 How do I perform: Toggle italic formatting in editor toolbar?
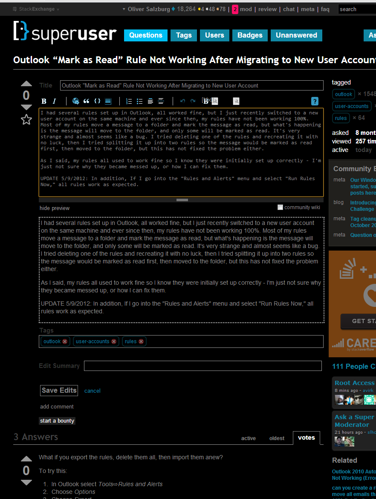click(x=54, y=101)
